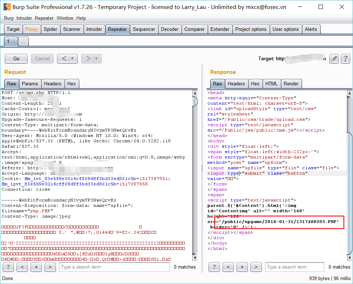Switch to the Proxy tab

point(32,29)
